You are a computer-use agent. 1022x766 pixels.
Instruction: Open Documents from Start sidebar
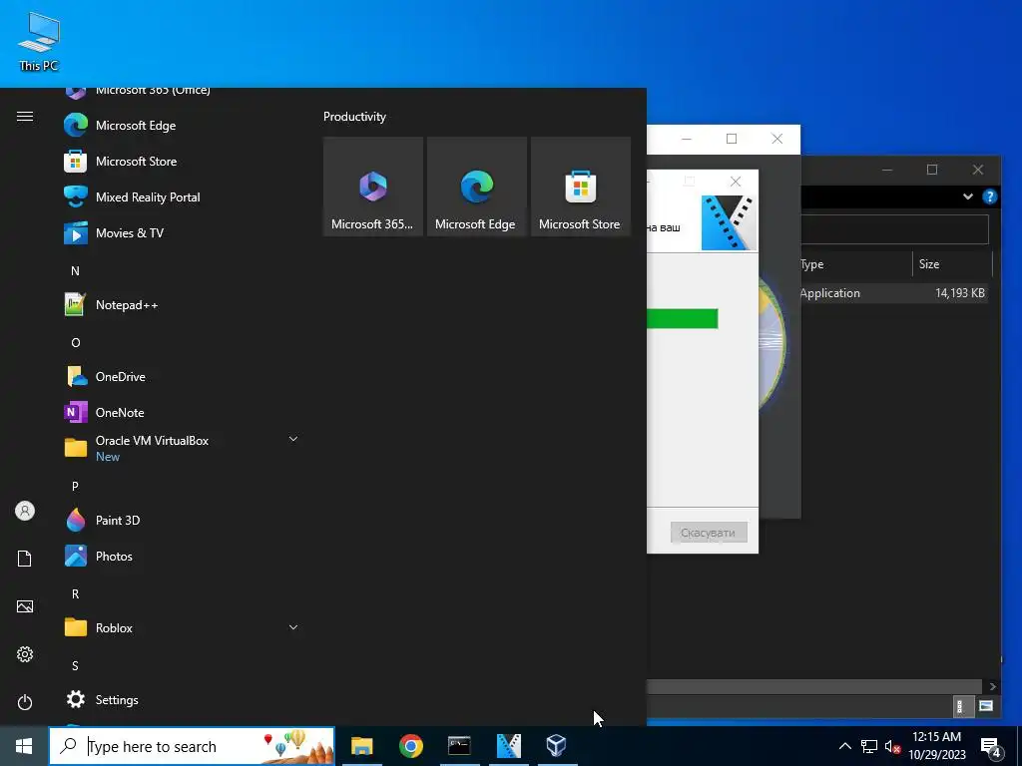point(25,559)
